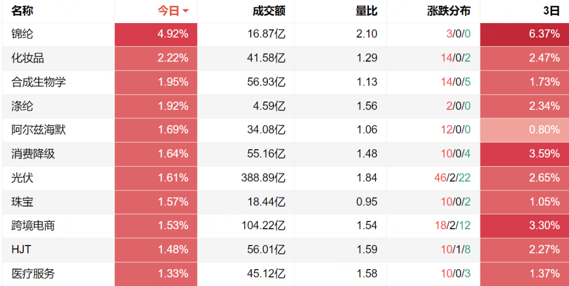Sort by 成交额 column header
This screenshot has height=286, width=569.
[x=269, y=11]
